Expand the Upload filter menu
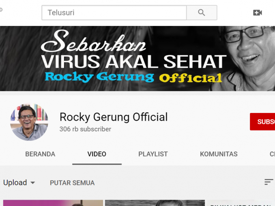Image resolution: width=275 pixels, height=206 pixels. [19, 183]
